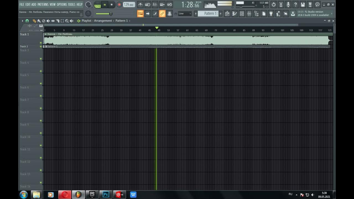This screenshot has height=199, width=354.
Task: Pause playback with the pause button
Action: click(105, 5)
